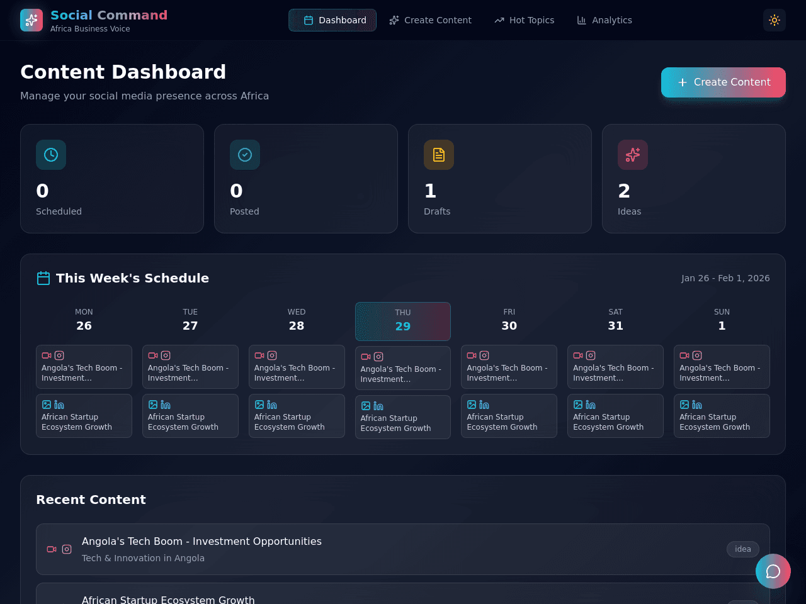Open Sunday's Angola's Tech Boom schedule card
This screenshot has height=604, width=806.
pos(722,367)
